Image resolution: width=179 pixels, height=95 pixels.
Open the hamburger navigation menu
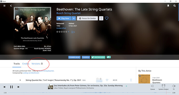[4, 6]
